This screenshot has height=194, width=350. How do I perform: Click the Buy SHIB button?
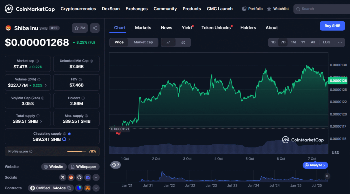332,26
